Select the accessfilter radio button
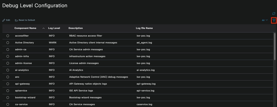The width and height of the screenshot is (277, 107). click(7, 36)
